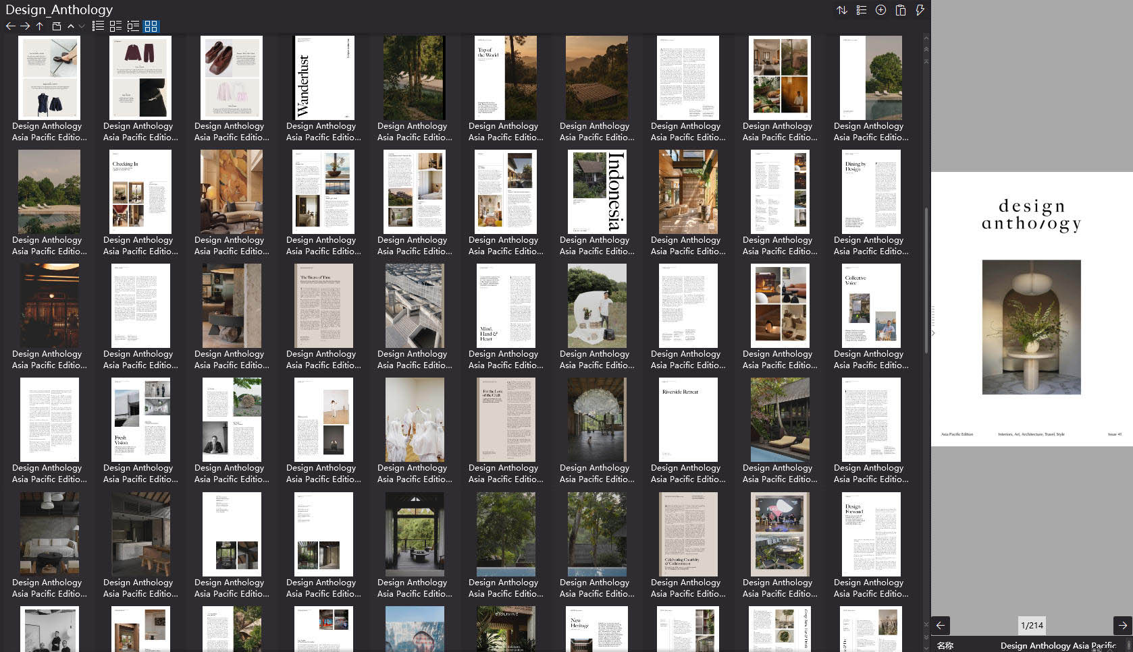The height and width of the screenshot is (652, 1133).
Task: Click the back navigation arrow
Action: 9,26
